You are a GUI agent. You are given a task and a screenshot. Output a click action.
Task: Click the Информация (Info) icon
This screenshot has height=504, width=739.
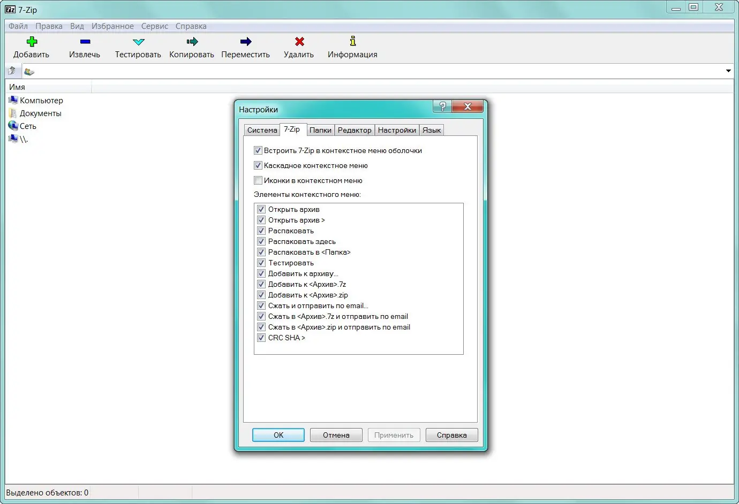pyautogui.click(x=352, y=41)
